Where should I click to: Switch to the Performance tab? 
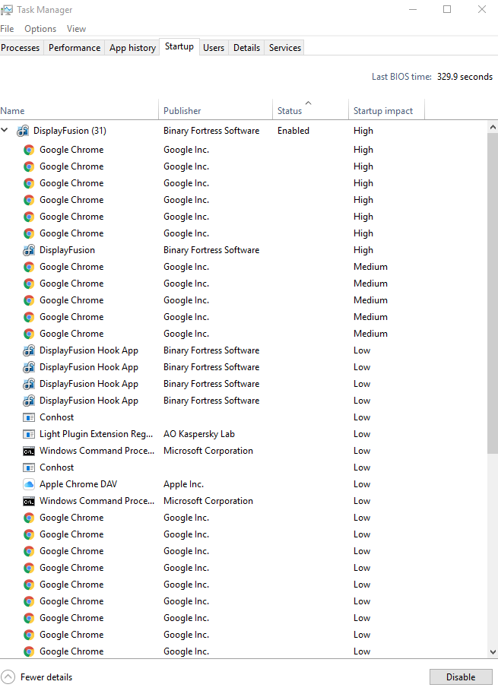[75, 48]
